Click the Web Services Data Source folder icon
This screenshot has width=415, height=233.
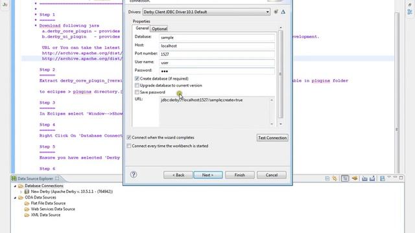click(x=27, y=209)
